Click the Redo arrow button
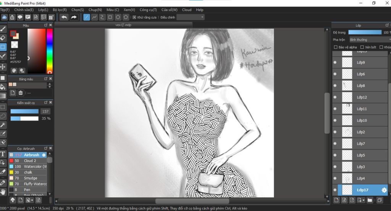The width and height of the screenshot is (391, 211). [x=74, y=17]
